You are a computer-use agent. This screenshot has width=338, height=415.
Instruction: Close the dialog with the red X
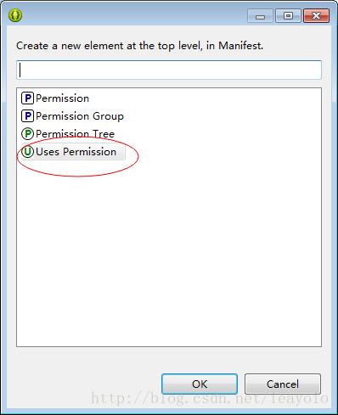coord(316,15)
